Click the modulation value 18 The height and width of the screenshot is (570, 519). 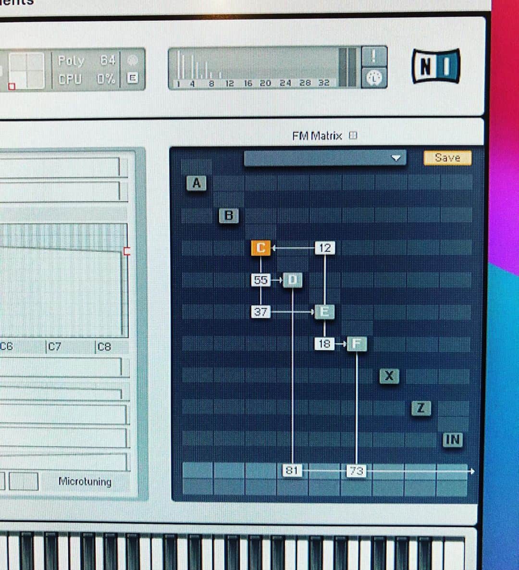(x=324, y=344)
